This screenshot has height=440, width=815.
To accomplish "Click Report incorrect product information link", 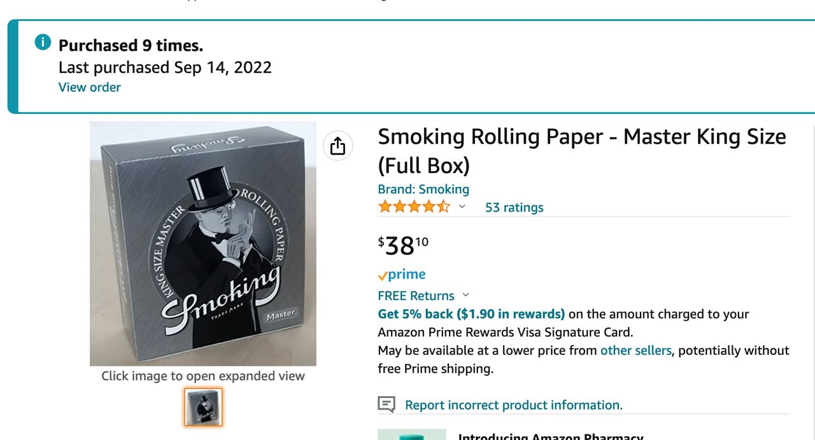I will point(514,405).
